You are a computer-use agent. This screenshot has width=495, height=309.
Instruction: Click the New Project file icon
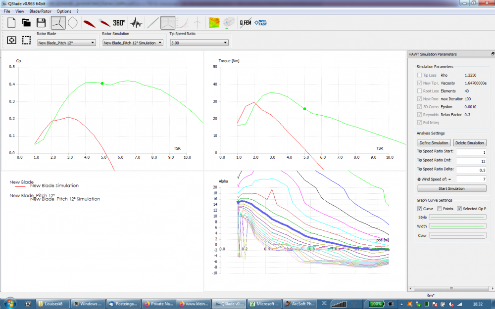[x=11, y=23]
